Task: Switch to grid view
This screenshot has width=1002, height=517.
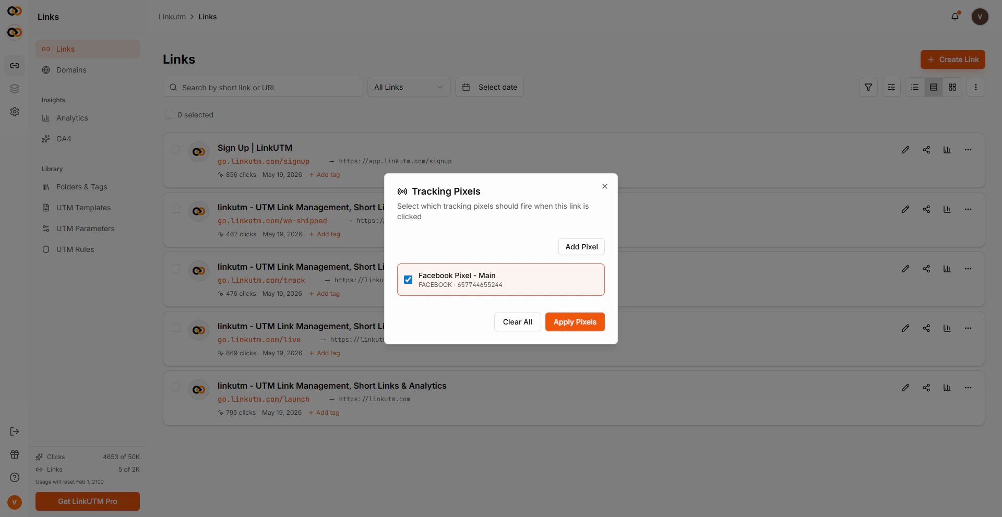Action: [952, 87]
